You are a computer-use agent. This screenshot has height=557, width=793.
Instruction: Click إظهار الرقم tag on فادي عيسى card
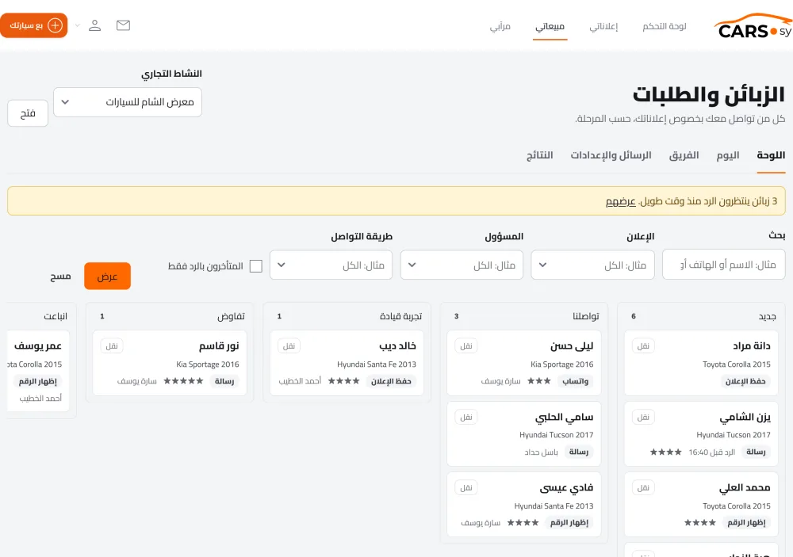569,523
